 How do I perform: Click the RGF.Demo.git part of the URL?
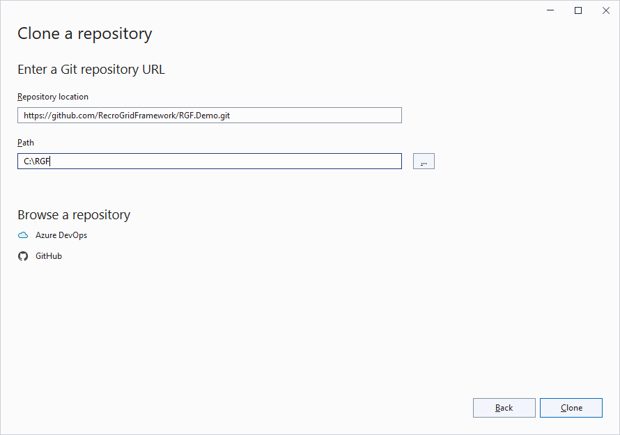(x=204, y=116)
